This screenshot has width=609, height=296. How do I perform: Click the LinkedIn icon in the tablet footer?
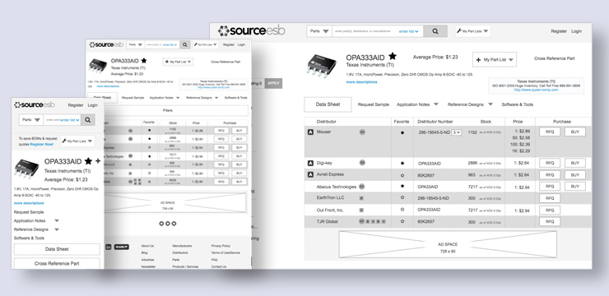109,247
